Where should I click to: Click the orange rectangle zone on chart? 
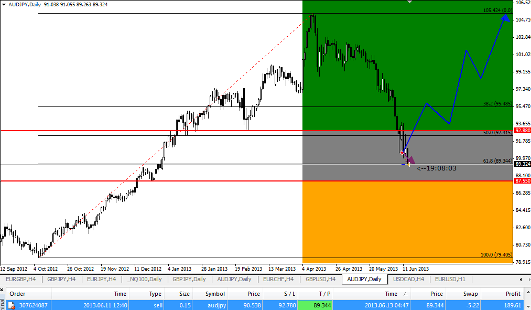[406, 220]
